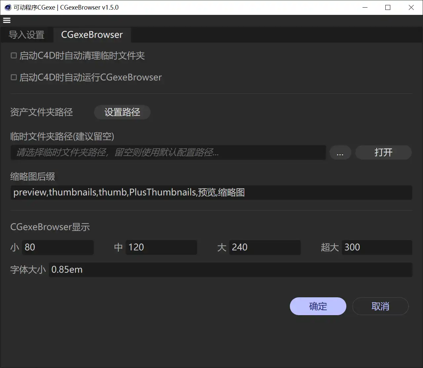This screenshot has height=368, width=423.
Task: Switch to the 导入设置 tab
Action: (x=26, y=35)
